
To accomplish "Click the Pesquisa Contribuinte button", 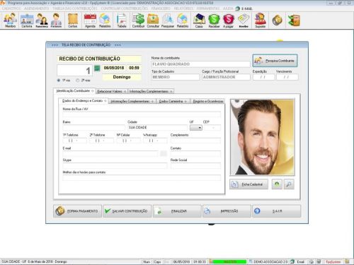I will (x=275, y=61).
